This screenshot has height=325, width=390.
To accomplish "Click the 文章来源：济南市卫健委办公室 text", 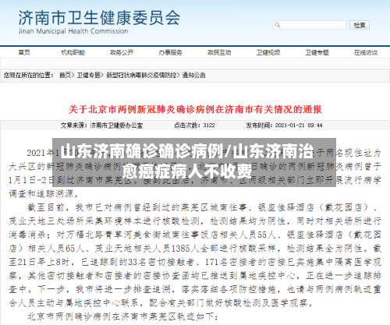I will click(x=101, y=125).
